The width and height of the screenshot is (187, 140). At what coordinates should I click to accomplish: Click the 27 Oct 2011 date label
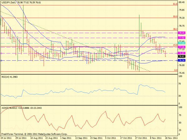141,138
